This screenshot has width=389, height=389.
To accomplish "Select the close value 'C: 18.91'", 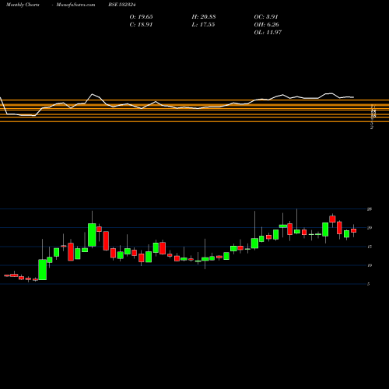I will pyautogui.click(x=141, y=25).
